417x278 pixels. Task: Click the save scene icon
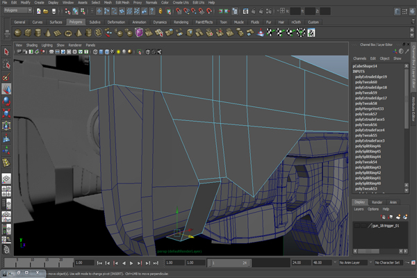[x=54, y=11]
